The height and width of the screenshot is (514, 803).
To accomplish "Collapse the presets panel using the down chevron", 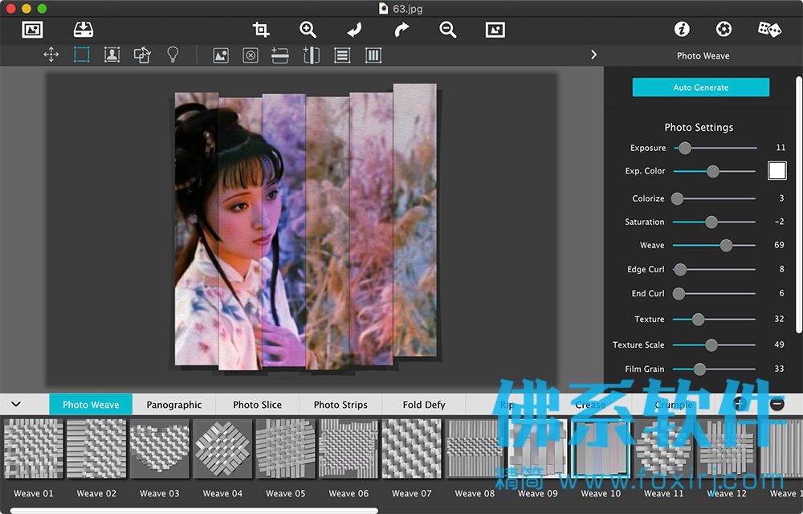I will pos(16,404).
